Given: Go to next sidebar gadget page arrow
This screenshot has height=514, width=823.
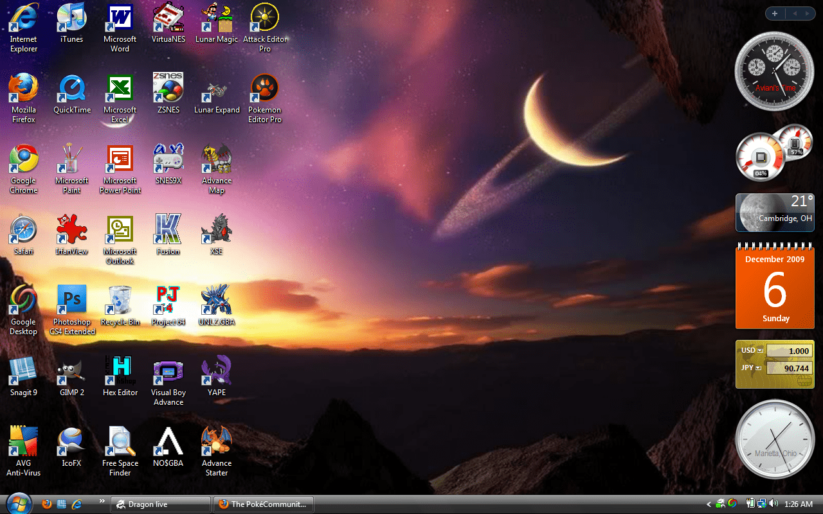Looking at the screenshot, I should click(x=807, y=13).
